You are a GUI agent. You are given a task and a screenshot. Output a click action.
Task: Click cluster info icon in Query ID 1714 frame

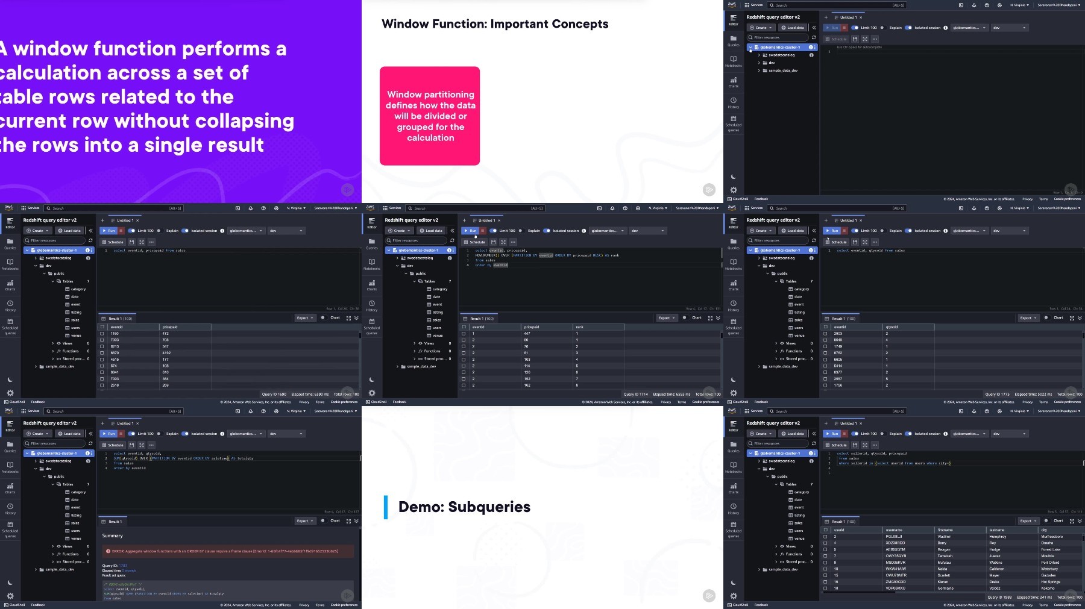point(448,250)
